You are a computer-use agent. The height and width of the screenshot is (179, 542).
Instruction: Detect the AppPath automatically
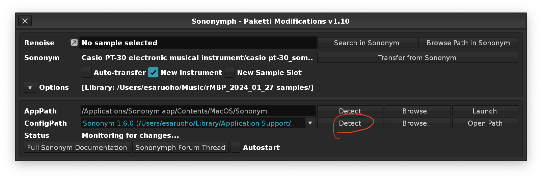pyautogui.click(x=350, y=111)
